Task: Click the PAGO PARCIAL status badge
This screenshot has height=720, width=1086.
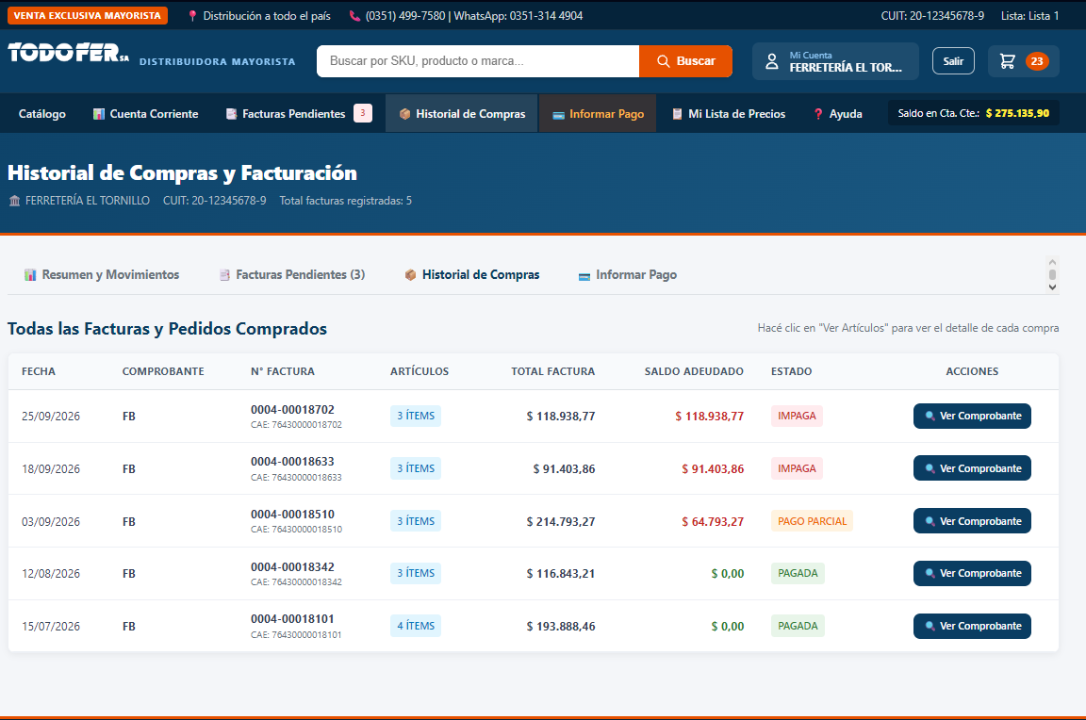Action: (812, 521)
